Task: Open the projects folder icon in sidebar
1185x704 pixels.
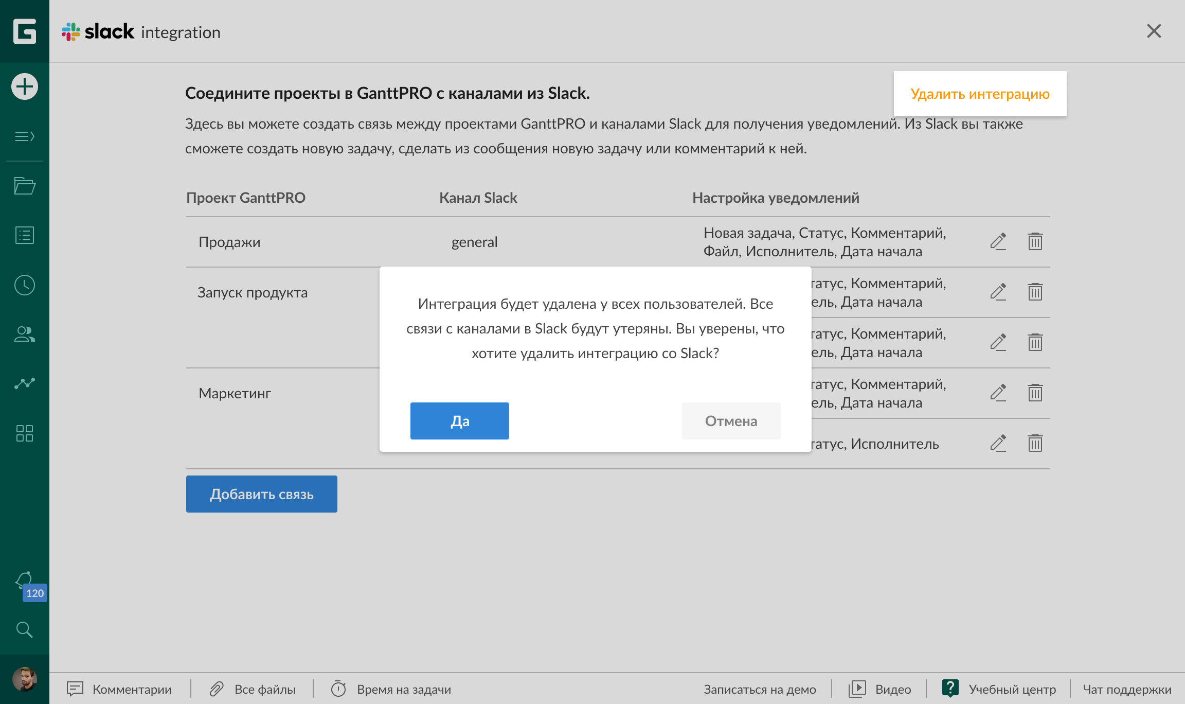Action: tap(24, 186)
